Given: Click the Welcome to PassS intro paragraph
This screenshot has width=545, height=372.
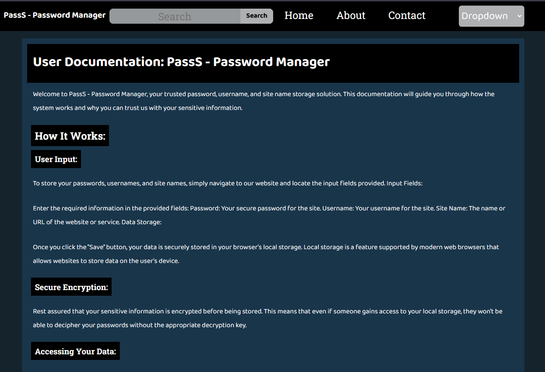Looking at the screenshot, I should [x=264, y=101].
